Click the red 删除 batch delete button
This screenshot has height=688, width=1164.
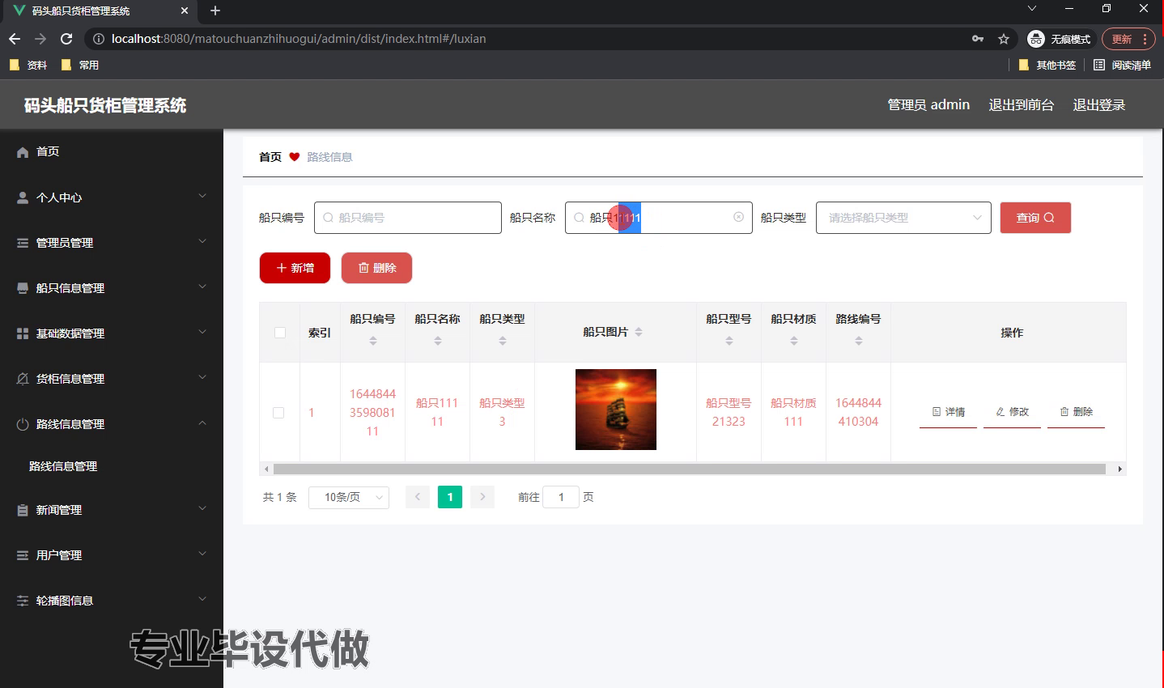(376, 268)
